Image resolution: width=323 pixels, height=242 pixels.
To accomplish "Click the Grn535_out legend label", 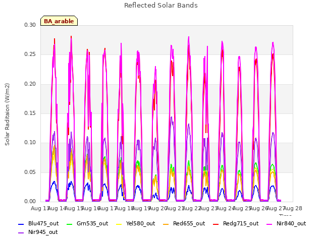I will pyautogui.click(x=92, y=223).
